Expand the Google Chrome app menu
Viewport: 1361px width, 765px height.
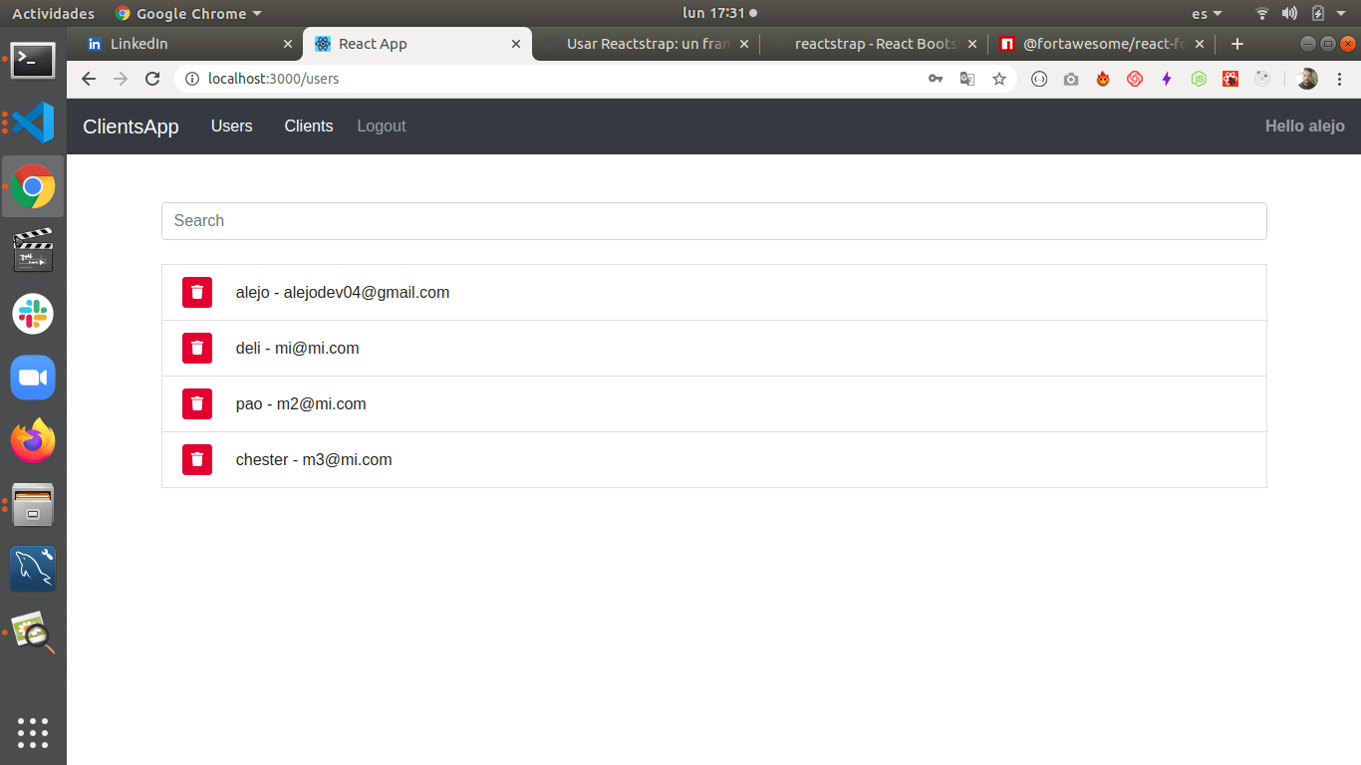pos(189,14)
